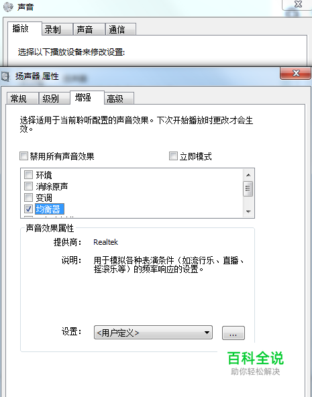The height and width of the screenshot is (397, 312).
Task: Click the effects list scrollbar thumb
Action: click(248, 188)
